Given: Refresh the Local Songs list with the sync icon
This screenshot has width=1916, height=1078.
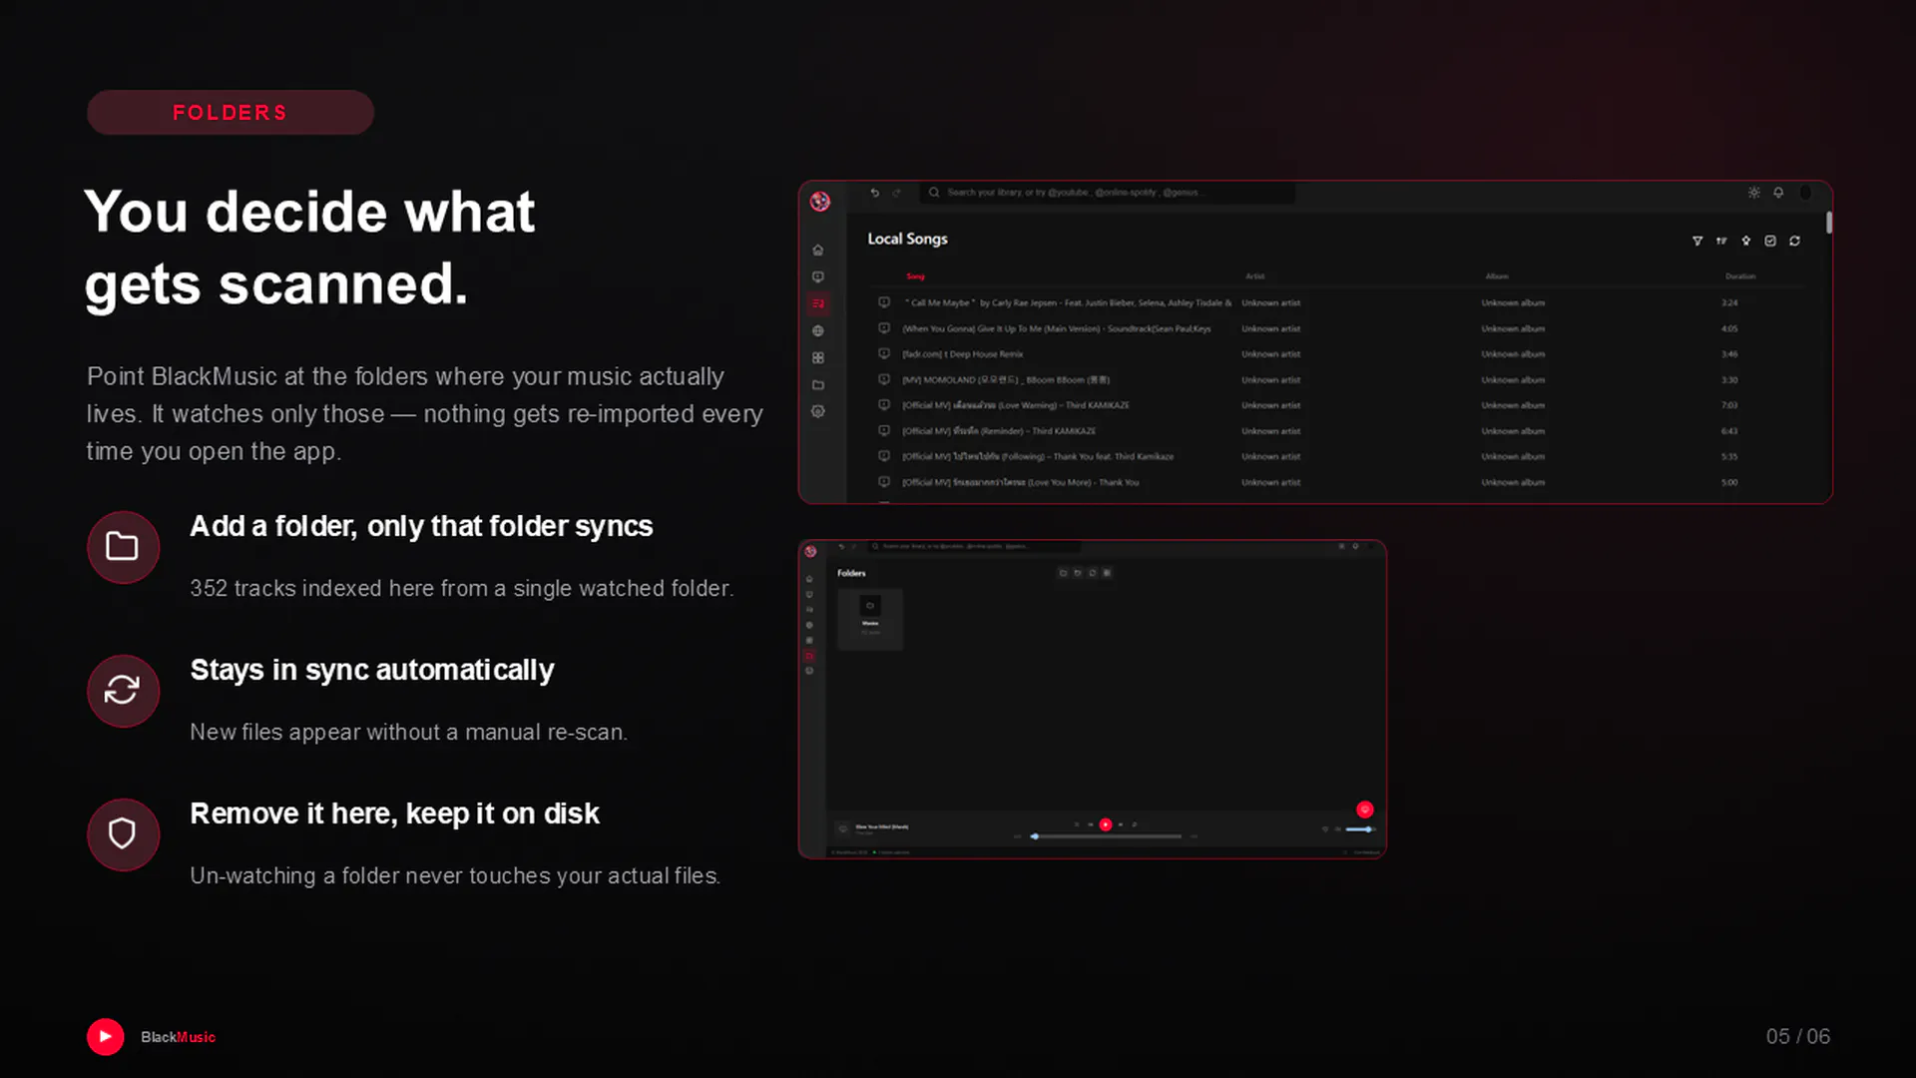Looking at the screenshot, I should 1794,241.
